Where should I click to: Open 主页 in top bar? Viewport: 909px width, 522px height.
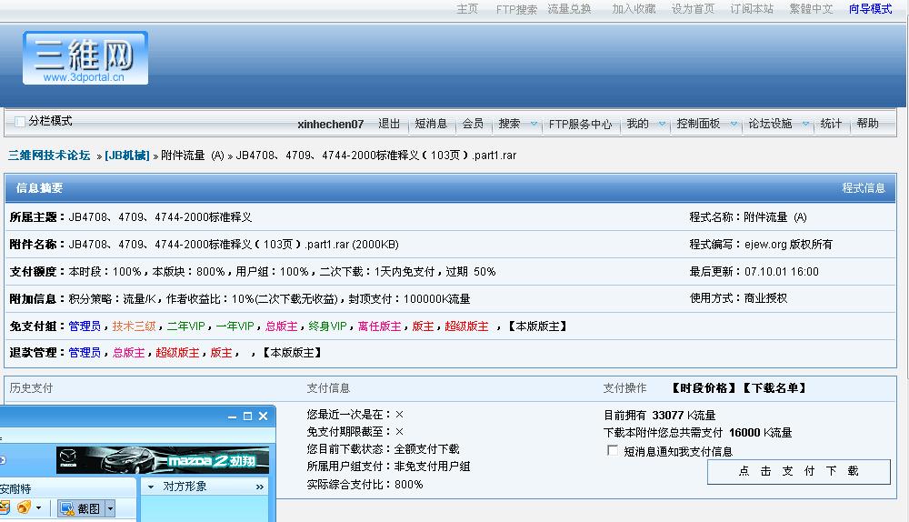coord(467,9)
